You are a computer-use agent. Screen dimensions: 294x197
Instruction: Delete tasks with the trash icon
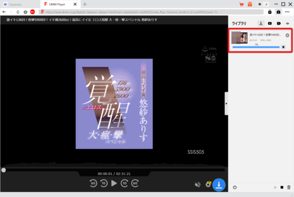point(289,187)
